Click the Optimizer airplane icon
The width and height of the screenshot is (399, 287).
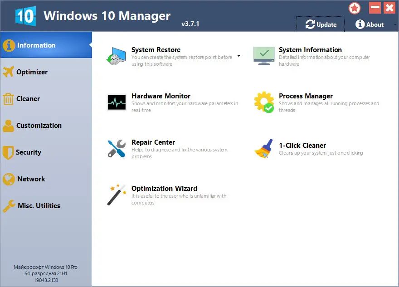tap(9, 72)
